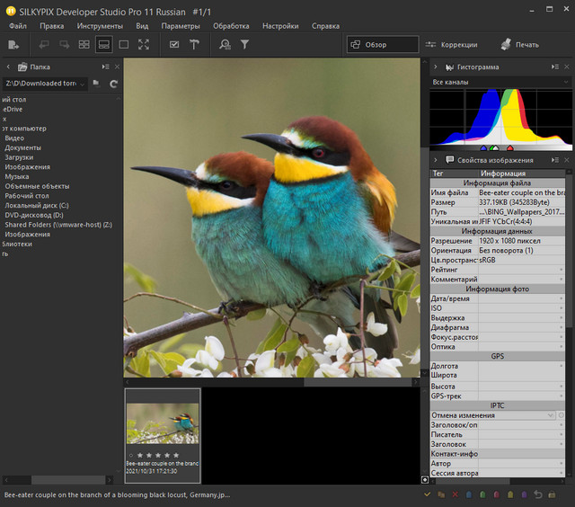Expand the folder path dropdown
Image resolution: width=575 pixels, height=507 pixels.
point(84,84)
